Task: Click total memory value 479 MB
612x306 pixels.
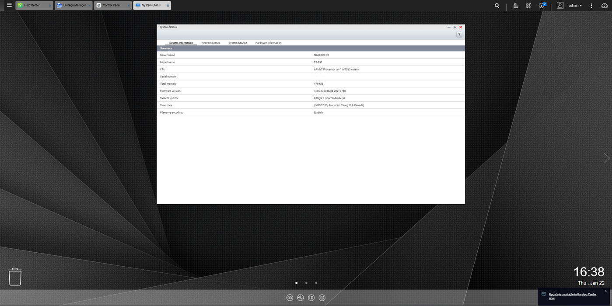Action: click(x=318, y=84)
